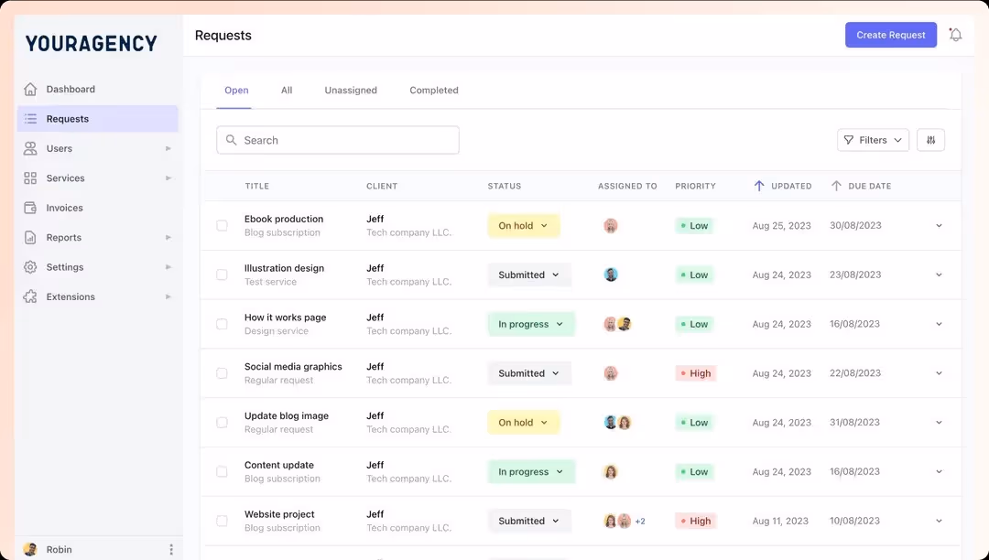Screen dimensions: 989x560
Task: Check the How it works page row
Action: (x=222, y=324)
